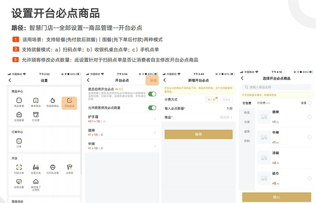Select the 饮料 category tab
This screenshot has width=316, height=203.
pos(247,141)
